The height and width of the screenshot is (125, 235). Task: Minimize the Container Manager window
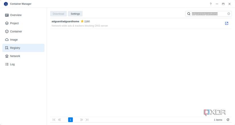[217, 4]
